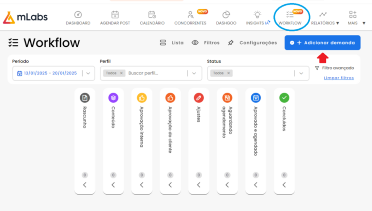Expand the Aprovação interna column chevron
The height and width of the screenshot is (211, 372).
click(141, 185)
